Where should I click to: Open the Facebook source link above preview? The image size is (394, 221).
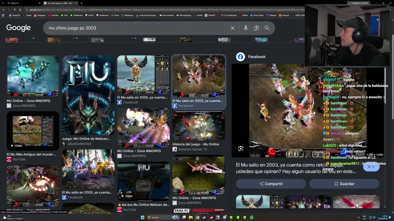251,57
